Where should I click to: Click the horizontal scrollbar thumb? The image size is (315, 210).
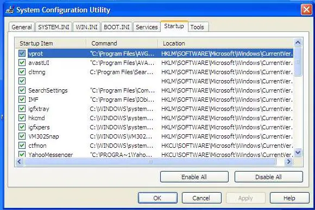pyautogui.click(x=150, y=161)
